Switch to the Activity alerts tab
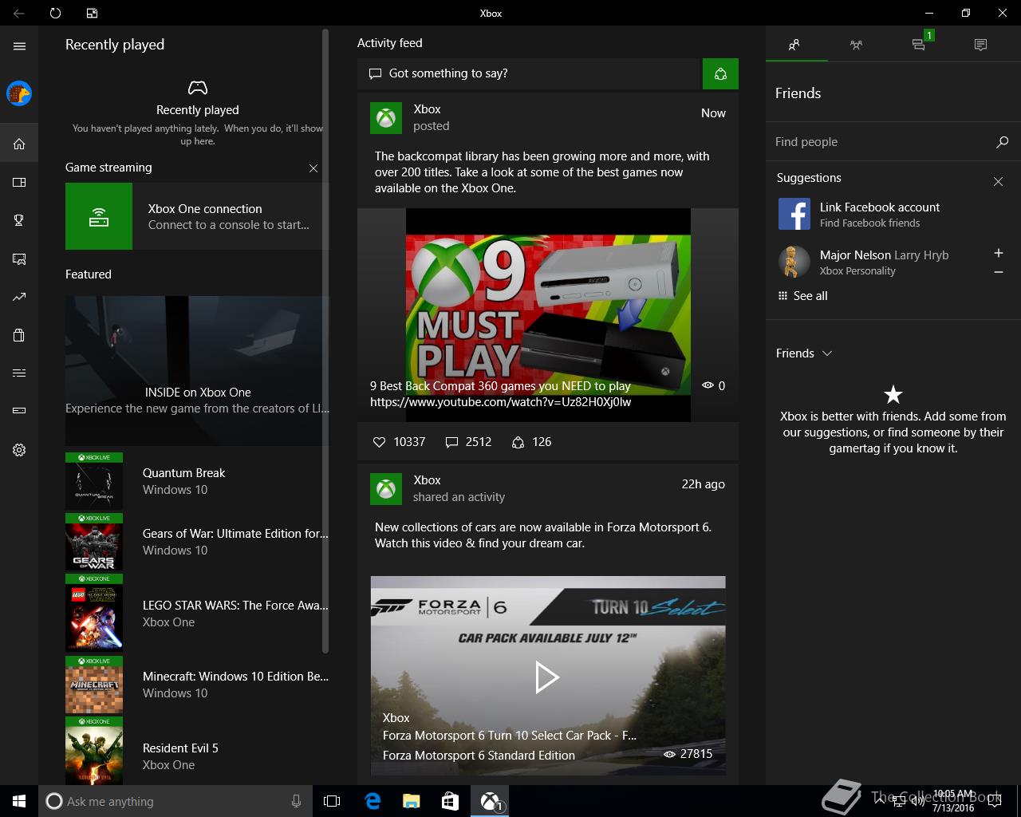The width and height of the screenshot is (1021, 817). (980, 45)
